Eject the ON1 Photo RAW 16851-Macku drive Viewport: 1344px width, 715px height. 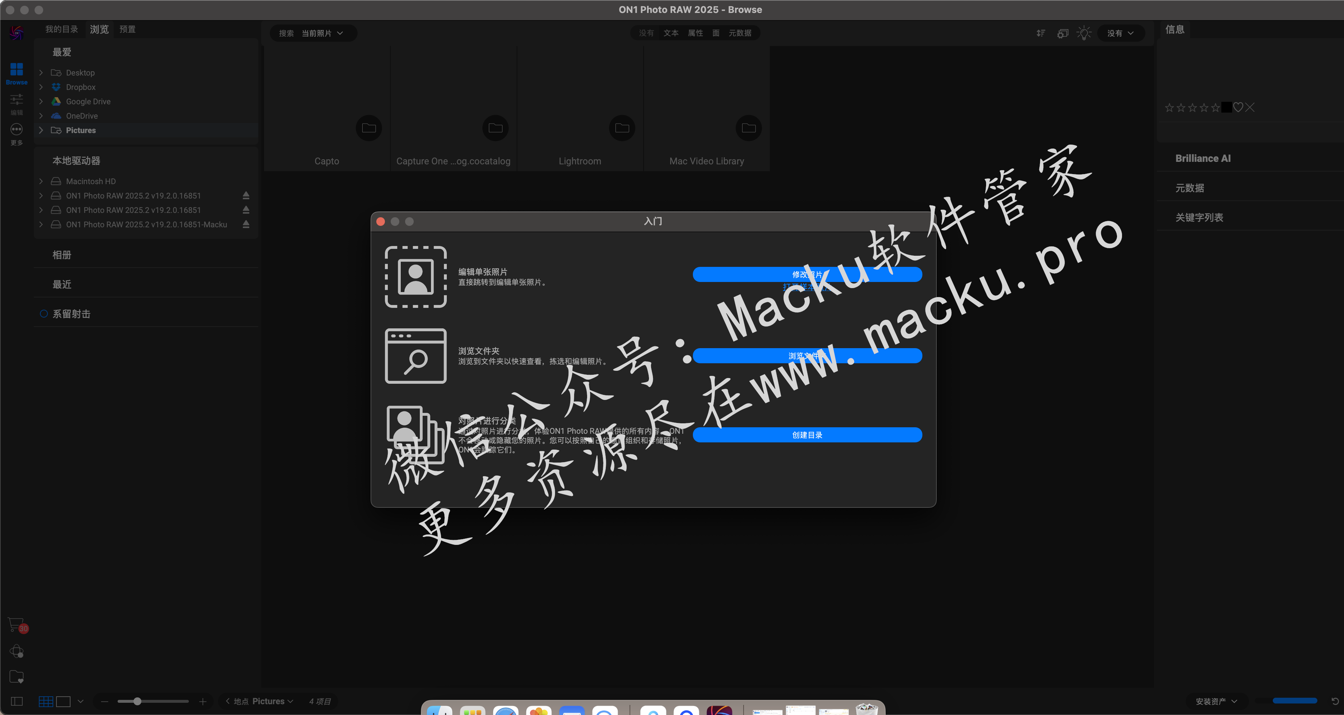246,224
